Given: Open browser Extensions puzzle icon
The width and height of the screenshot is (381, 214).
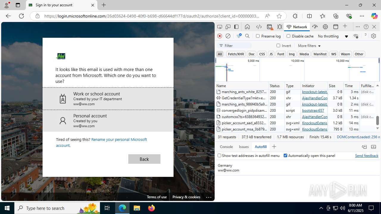Looking at the screenshot, I should coord(295,16).
